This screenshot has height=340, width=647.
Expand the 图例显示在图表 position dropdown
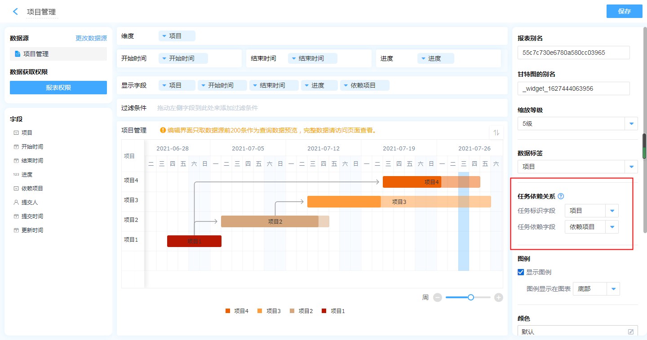(613, 289)
